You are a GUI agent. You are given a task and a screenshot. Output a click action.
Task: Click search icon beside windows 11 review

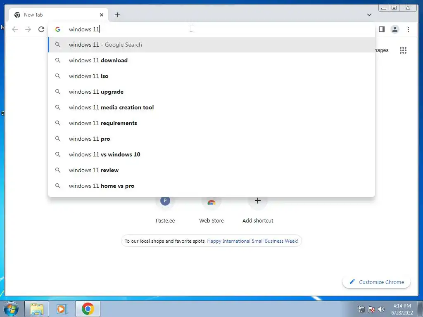pyautogui.click(x=58, y=170)
